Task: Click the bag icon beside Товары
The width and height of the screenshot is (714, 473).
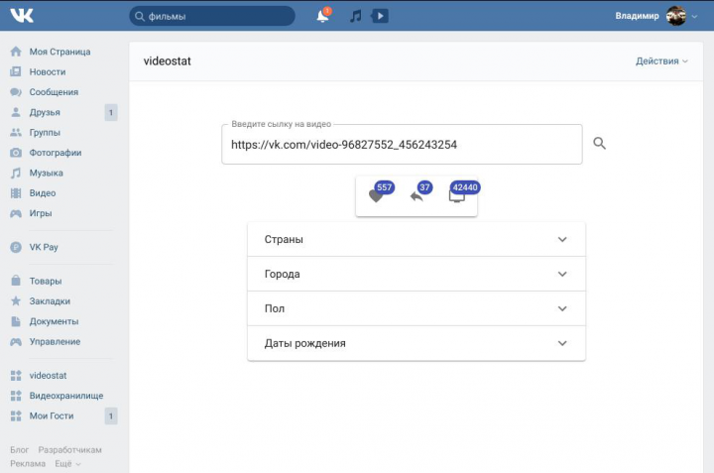Action: [x=16, y=281]
